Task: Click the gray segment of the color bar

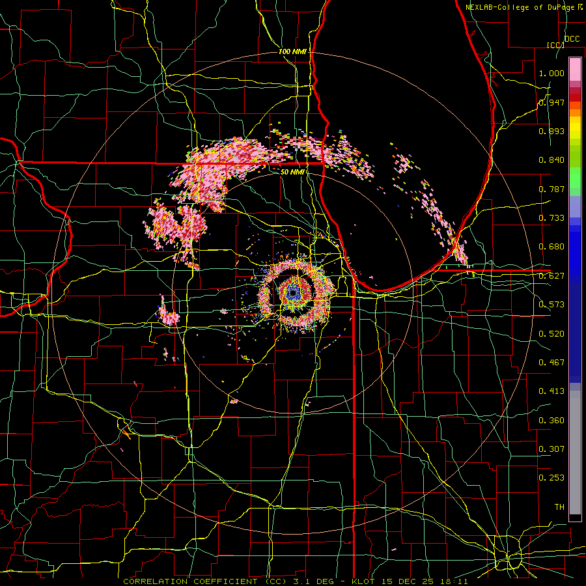Action: pos(575,453)
